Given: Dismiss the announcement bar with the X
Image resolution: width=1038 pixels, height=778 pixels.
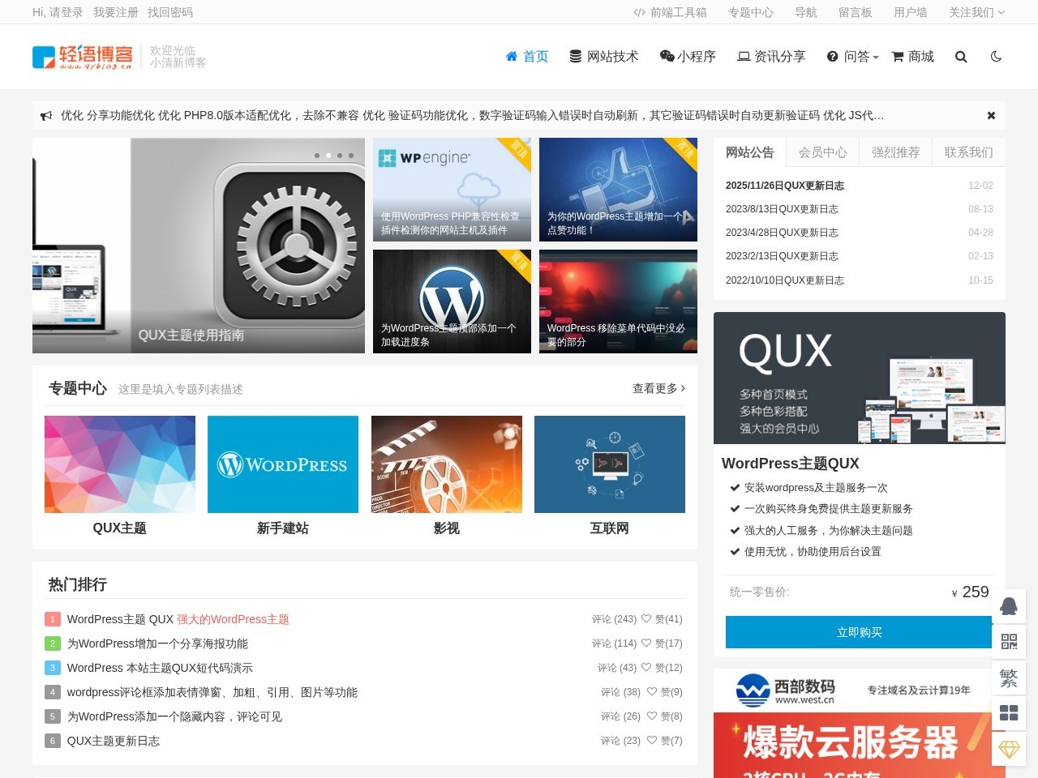Looking at the screenshot, I should 991,116.
